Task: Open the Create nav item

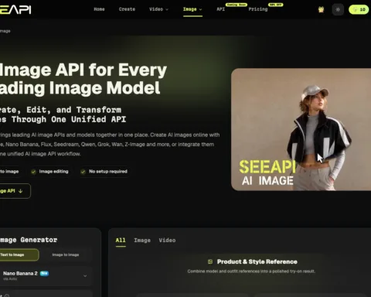Action: point(127,9)
